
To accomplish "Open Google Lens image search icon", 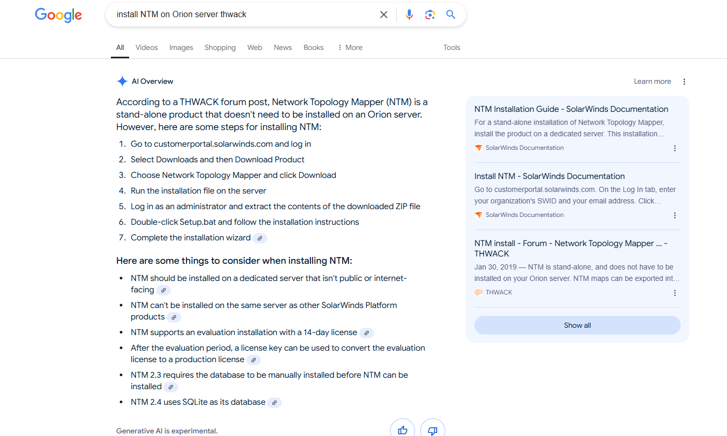I will [430, 15].
